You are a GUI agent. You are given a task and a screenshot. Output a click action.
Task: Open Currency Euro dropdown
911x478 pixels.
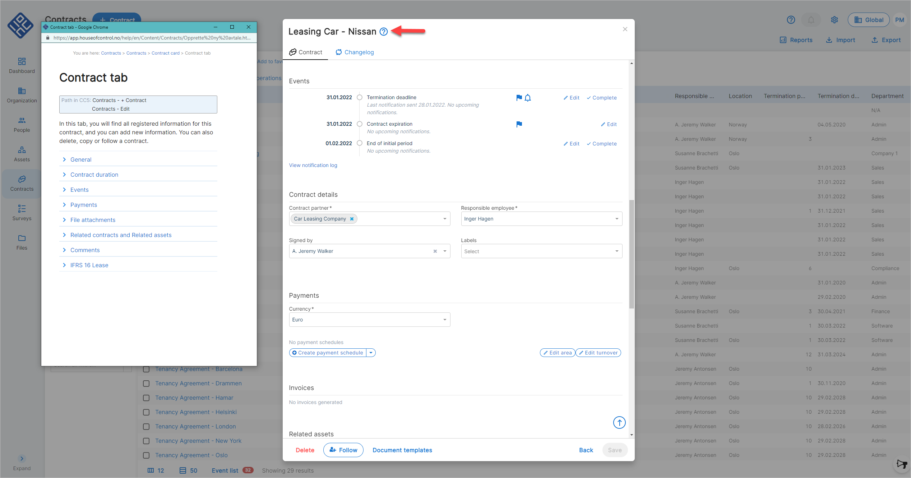[x=370, y=320]
